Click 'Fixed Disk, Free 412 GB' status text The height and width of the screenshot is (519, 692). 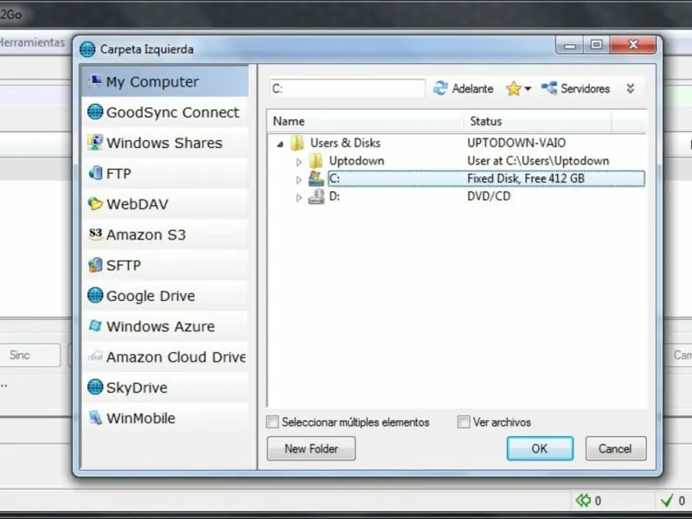pyautogui.click(x=526, y=178)
